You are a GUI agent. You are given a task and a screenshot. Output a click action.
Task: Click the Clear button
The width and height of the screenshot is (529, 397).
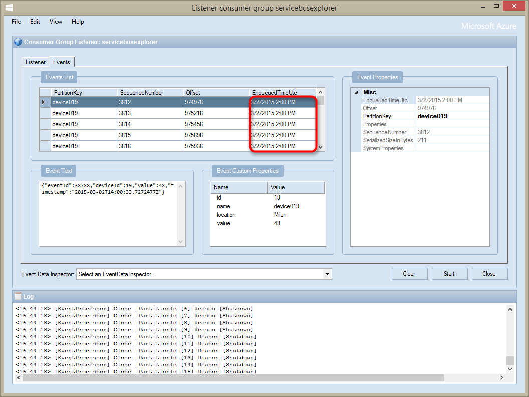pos(409,274)
